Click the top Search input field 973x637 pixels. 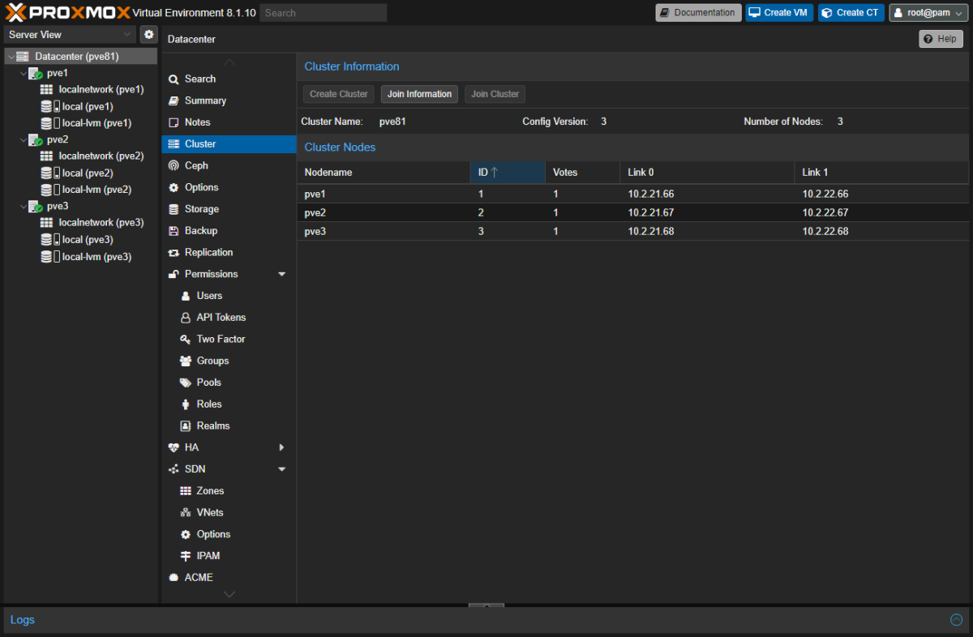tap(324, 13)
